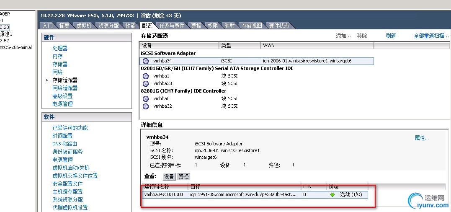Open 身份验证服务 link
451x212 pixels.
[67, 152]
